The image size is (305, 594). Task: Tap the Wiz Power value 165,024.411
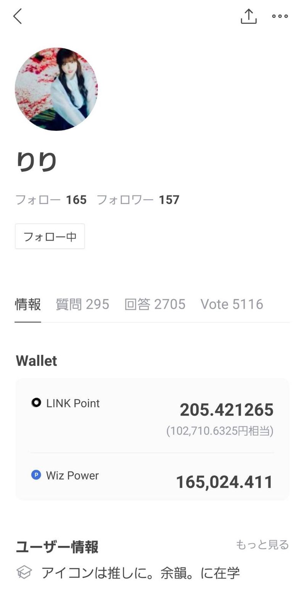pos(224,482)
